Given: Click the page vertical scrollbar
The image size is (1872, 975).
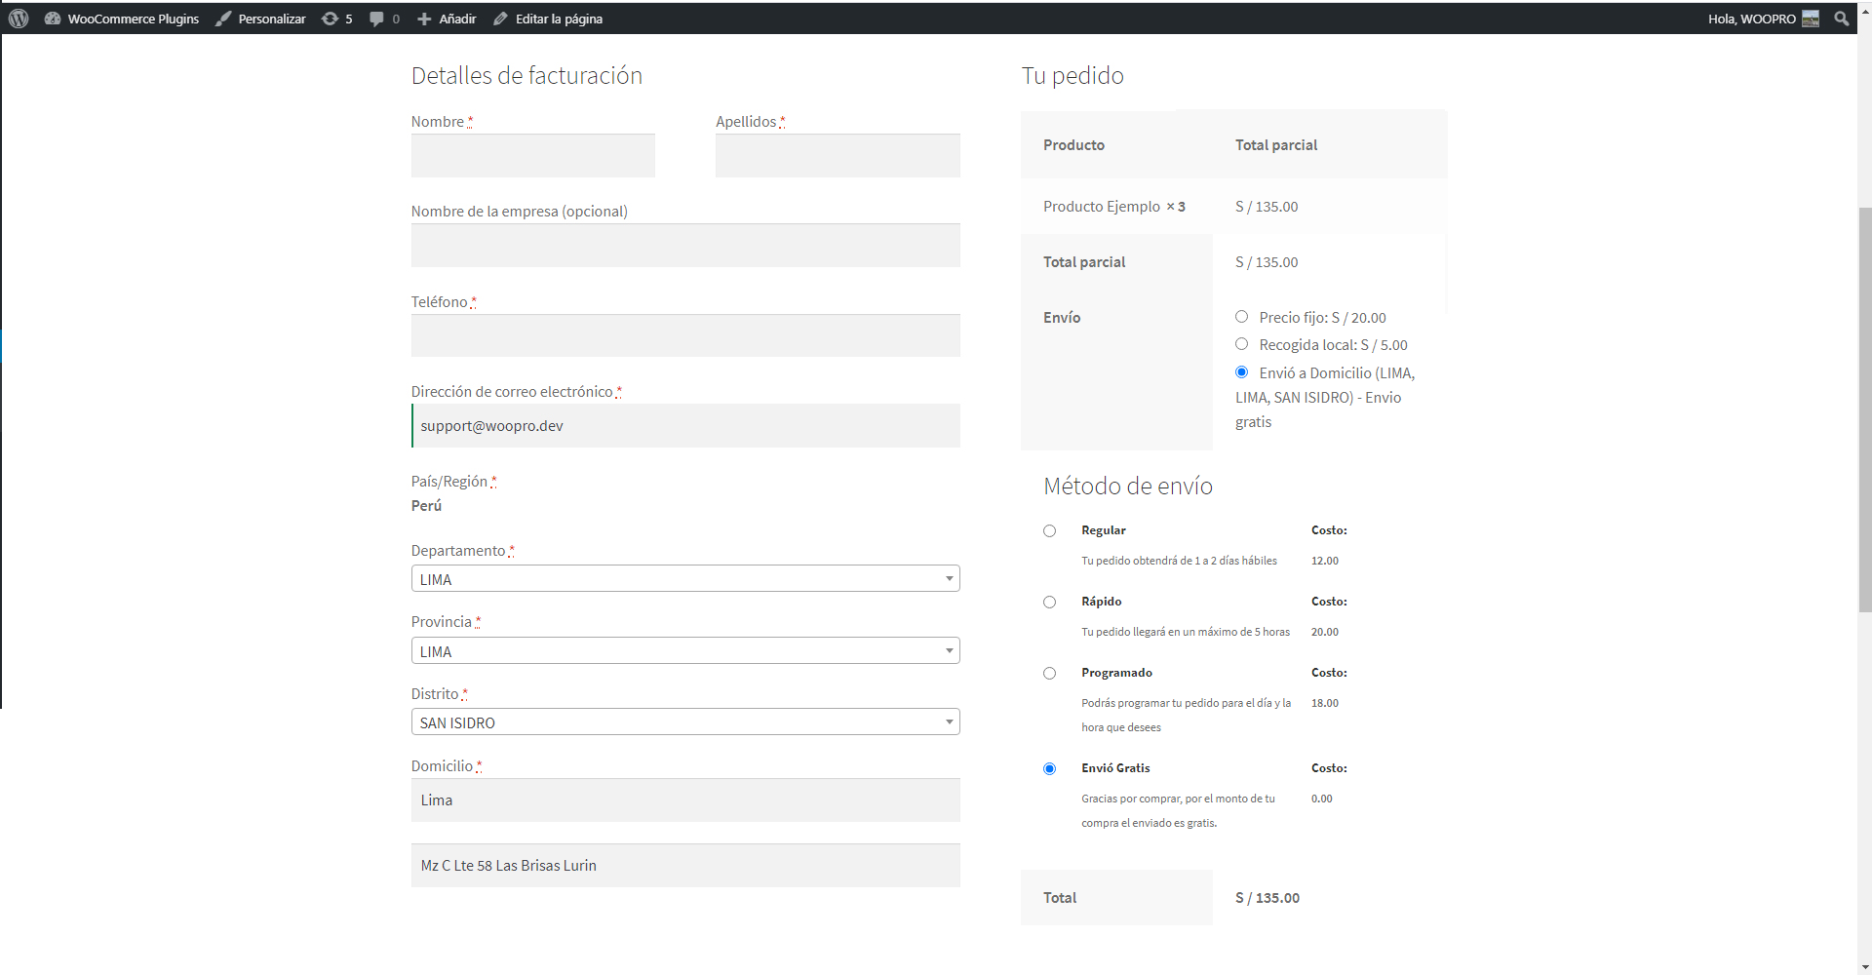Looking at the screenshot, I should coord(1864,409).
